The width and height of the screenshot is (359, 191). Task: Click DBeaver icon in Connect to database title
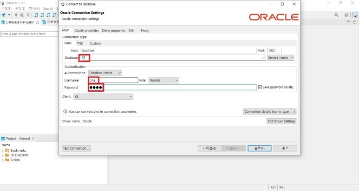(63, 4)
